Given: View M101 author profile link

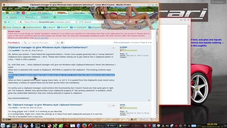Looking at the screenshot, I should pos(15,108).
